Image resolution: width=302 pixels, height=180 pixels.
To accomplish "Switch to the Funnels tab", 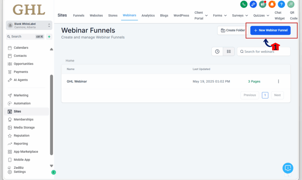I will [78, 15].
